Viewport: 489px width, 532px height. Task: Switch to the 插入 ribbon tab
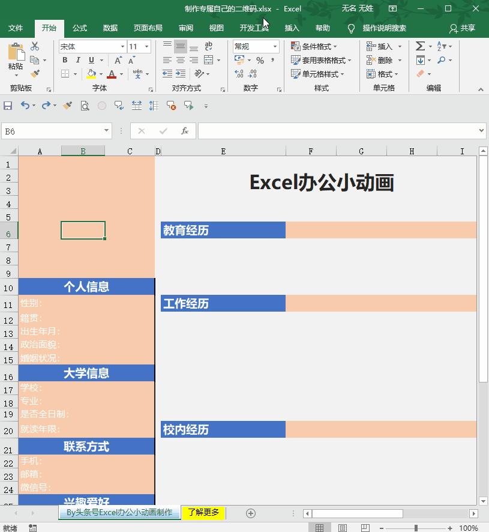click(x=291, y=28)
